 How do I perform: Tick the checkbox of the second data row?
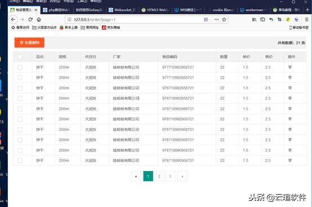tap(20, 78)
